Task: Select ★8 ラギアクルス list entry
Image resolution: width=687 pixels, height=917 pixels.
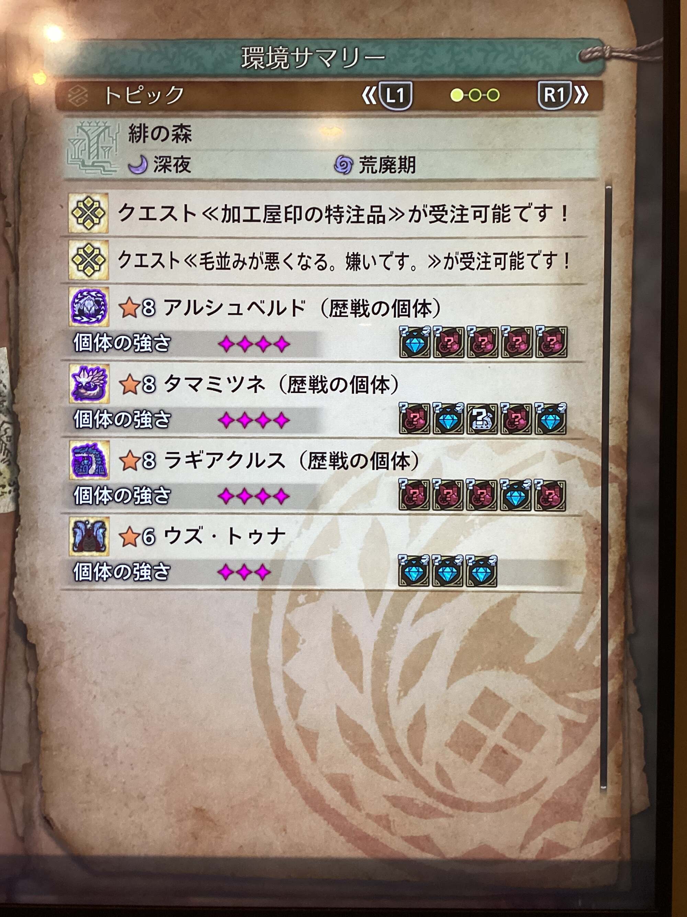Action: pyautogui.click(x=326, y=477)
